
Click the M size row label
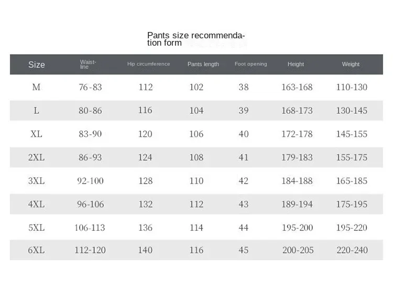[36, 87]
